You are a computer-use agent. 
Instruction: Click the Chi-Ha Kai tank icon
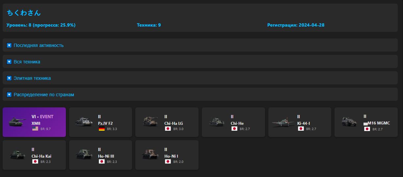[x=17, y=154]
